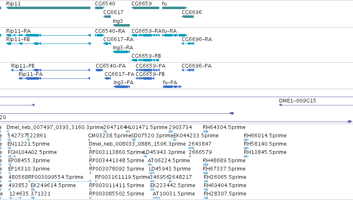Select the EK249614.5prime EST label
The image size is (353, 200).
[x=53, y=185]
